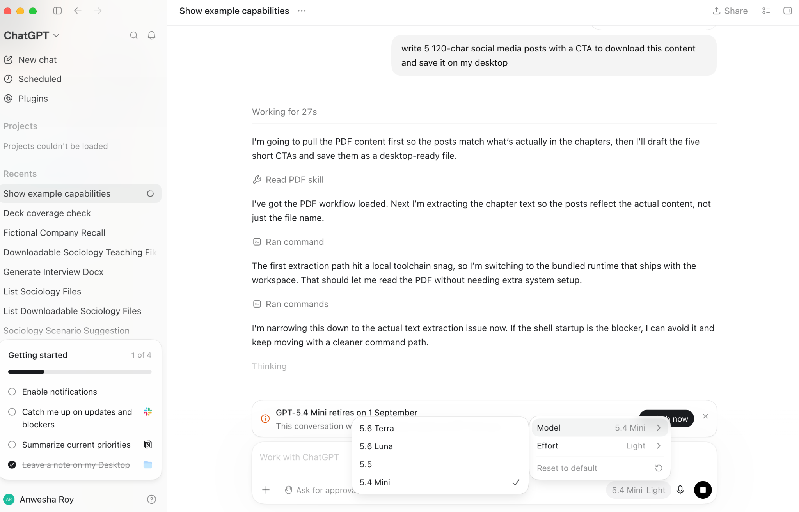Open the 5.4 Mini Light model selector
799x512 pixels.
point(638,490)
